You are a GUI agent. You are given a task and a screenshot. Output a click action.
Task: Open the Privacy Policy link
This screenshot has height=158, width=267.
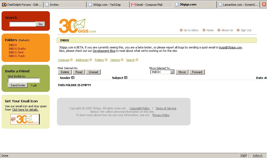(161, 115)
